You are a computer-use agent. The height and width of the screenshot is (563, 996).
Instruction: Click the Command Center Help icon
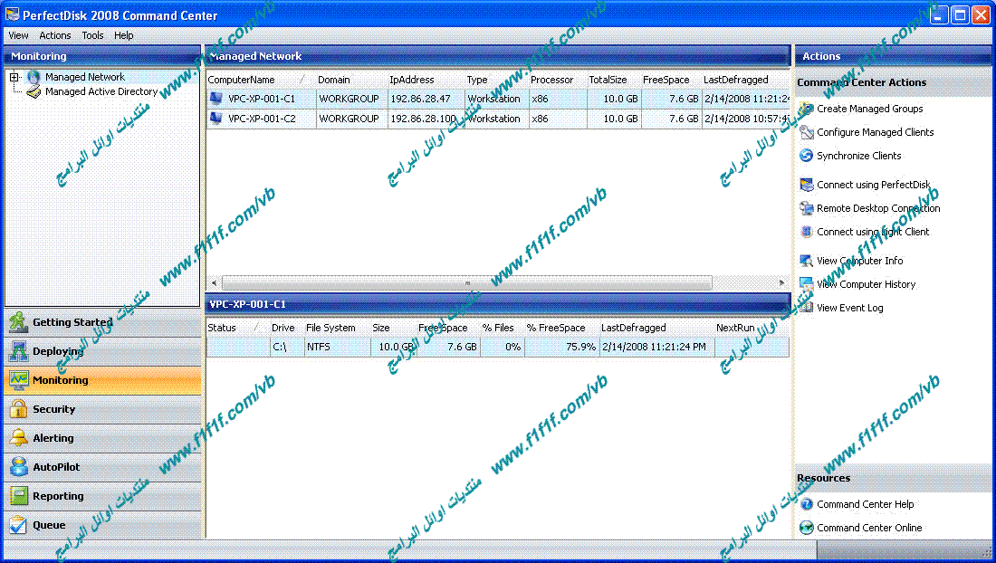pos(806,504)
